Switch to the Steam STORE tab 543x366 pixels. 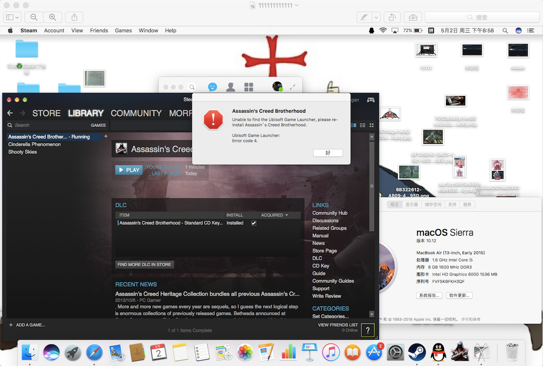tap(46, 114)
